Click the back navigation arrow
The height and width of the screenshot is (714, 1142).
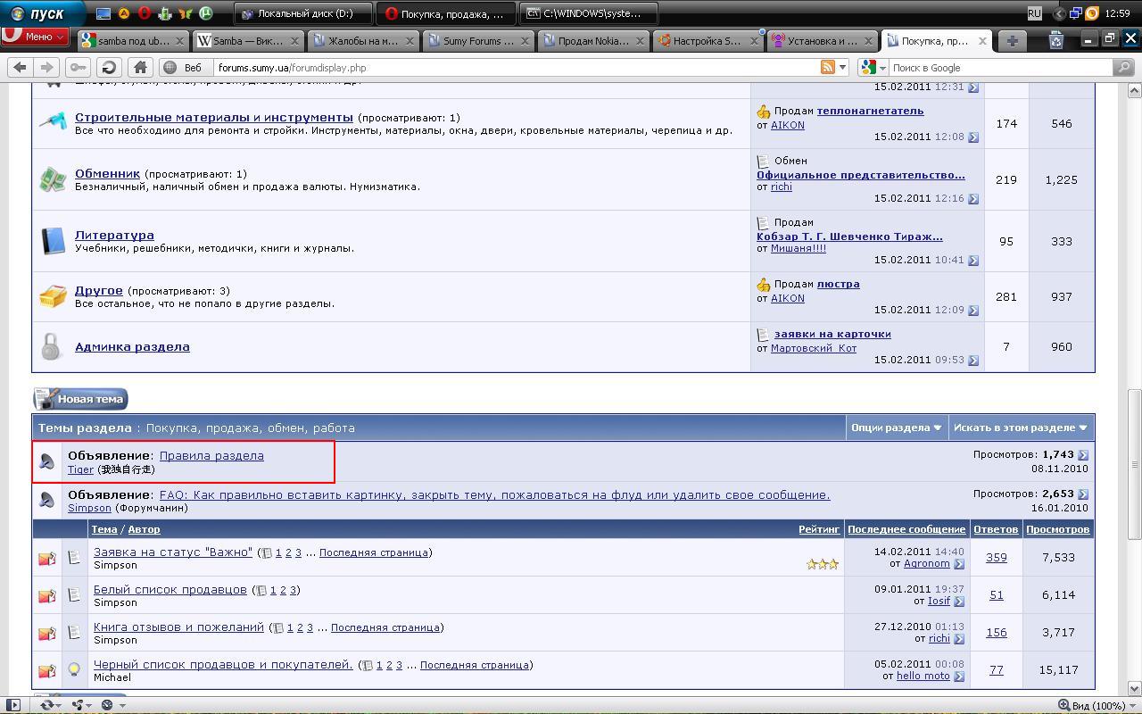[x=21, y=67]
